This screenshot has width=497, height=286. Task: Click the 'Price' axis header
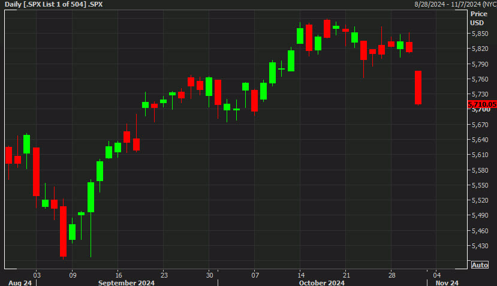pos(478,14)
